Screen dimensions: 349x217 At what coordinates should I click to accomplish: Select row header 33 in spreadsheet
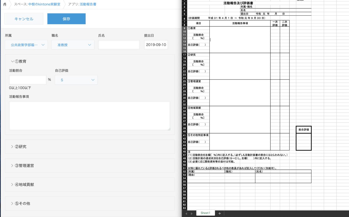pos(184,108)
